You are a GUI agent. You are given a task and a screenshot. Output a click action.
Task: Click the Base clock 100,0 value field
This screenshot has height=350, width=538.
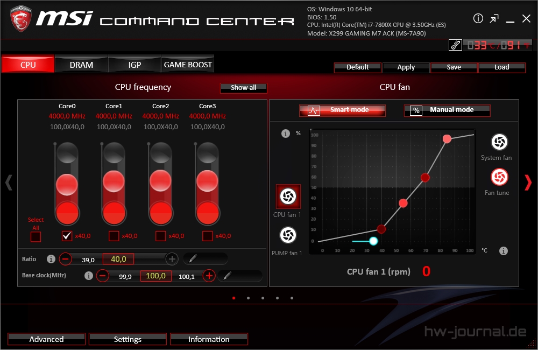(156, 276)
